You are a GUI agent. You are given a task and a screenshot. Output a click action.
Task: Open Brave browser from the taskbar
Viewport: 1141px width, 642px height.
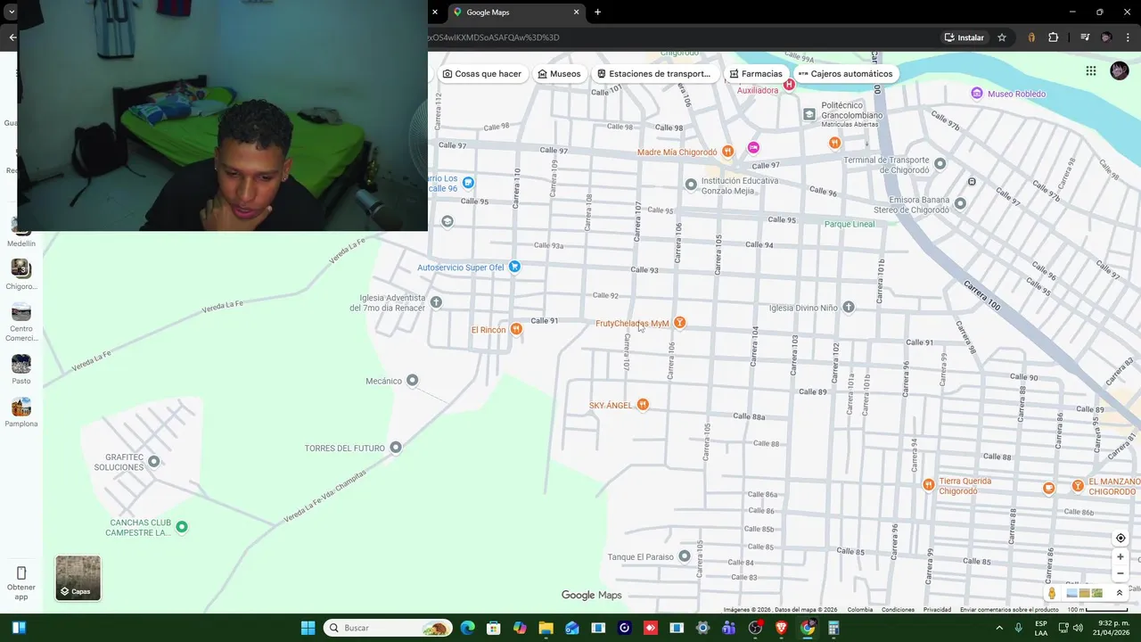click(782, 628)
